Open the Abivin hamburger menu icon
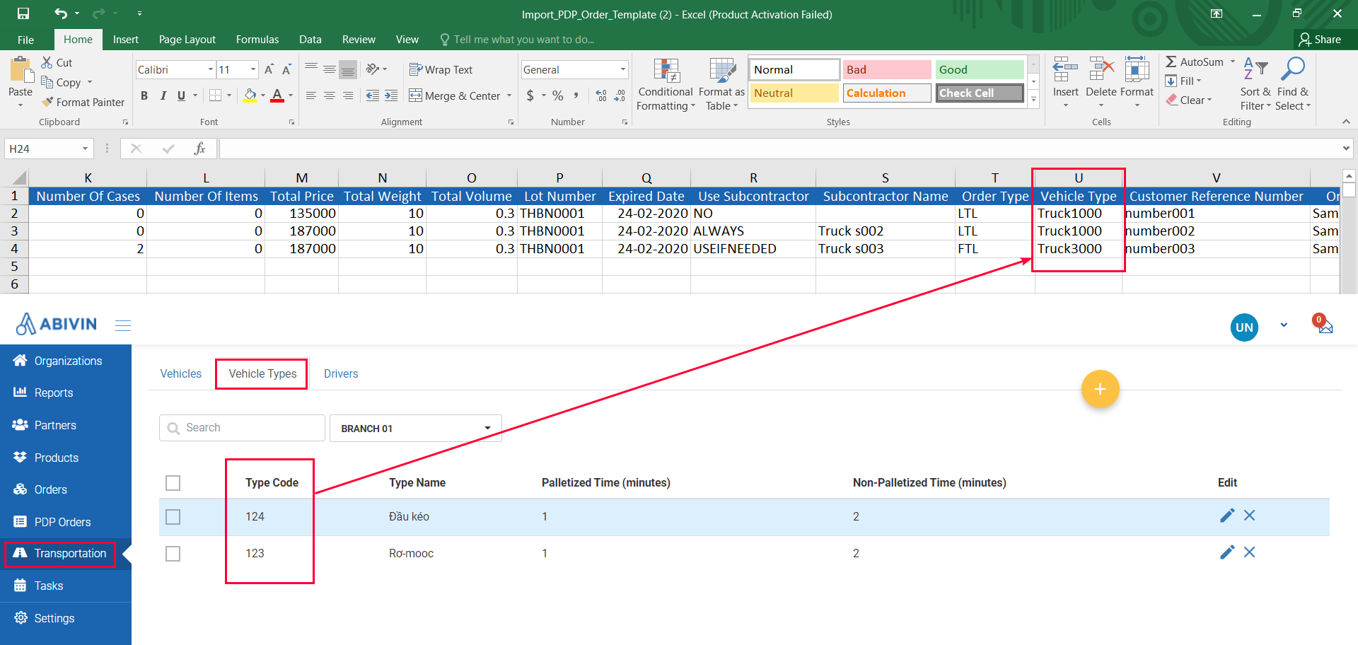 click(x=123, y=325)
